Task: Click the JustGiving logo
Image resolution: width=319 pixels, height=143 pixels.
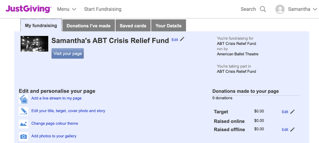Action: (x=28, y=9)
